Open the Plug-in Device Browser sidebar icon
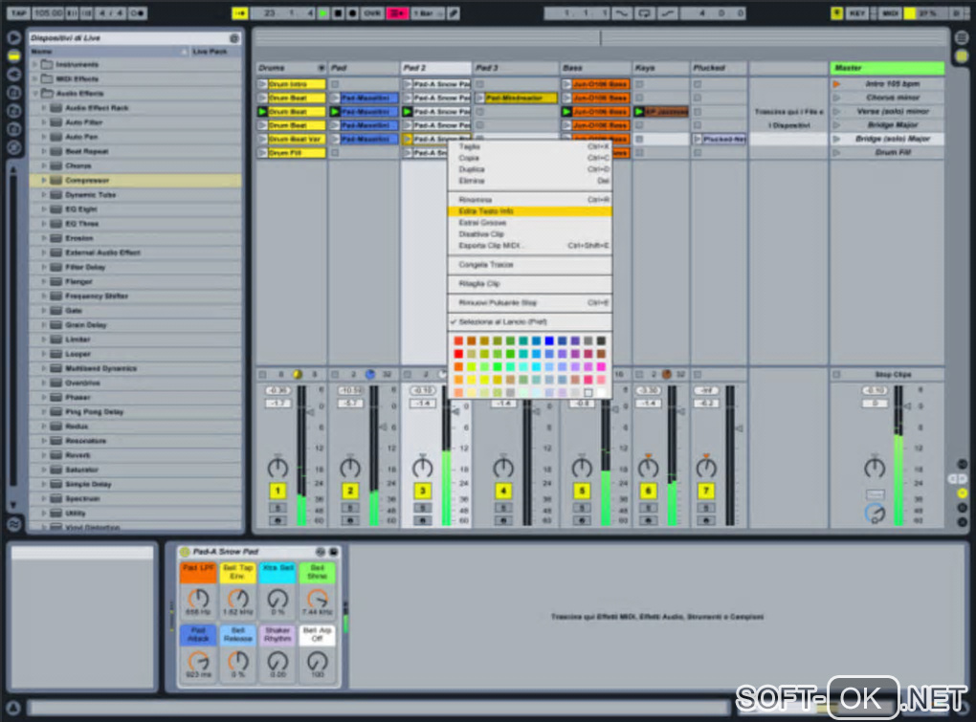The height and width of the screenshot is (722, 976). pyautogui.click(x=13, y=74)
